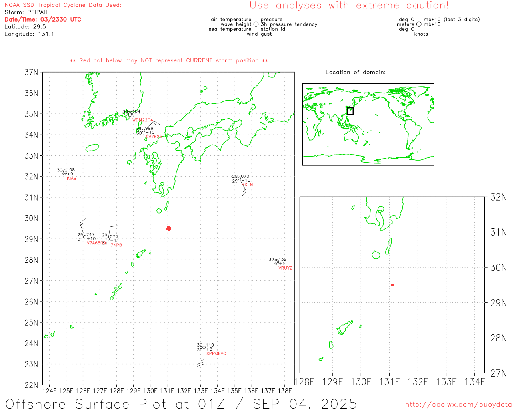Select the KIAB station circle marker
Screen dimensions: 512x409
64,173
